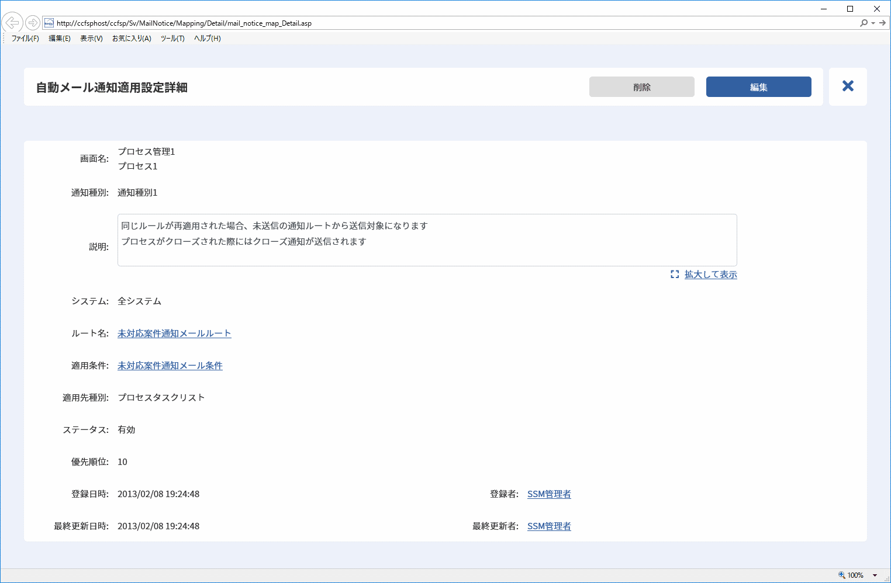Open the address bar search dropdown arrow
Image resolution: width=891 pixels, height=583 pixels.
873,23
